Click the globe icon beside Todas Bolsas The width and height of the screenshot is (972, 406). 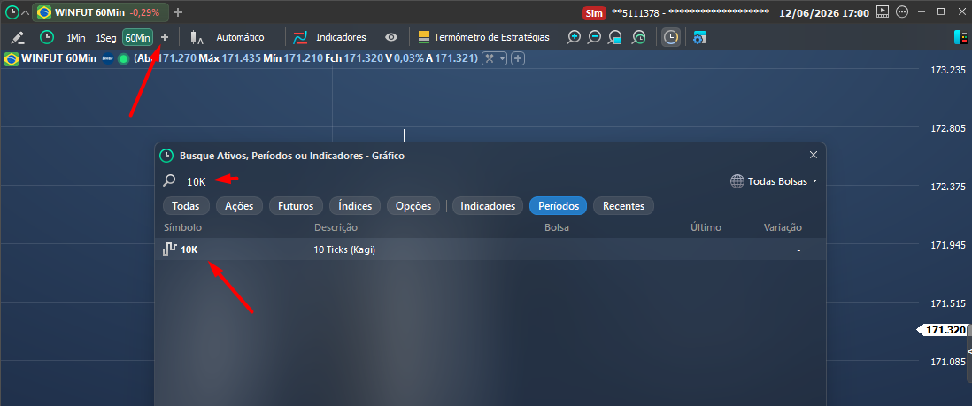click(x=737, y=181)
